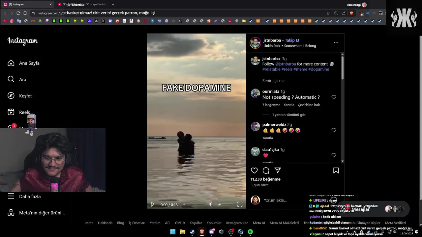
Task: Like the post with heart icon
Action: (x=254, y=171)
